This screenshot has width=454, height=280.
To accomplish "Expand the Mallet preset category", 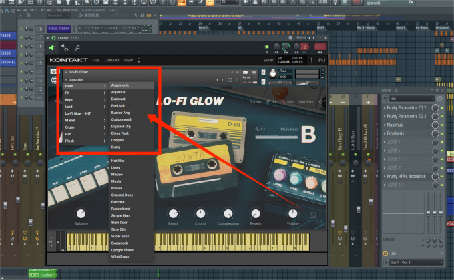I will 85,120.
